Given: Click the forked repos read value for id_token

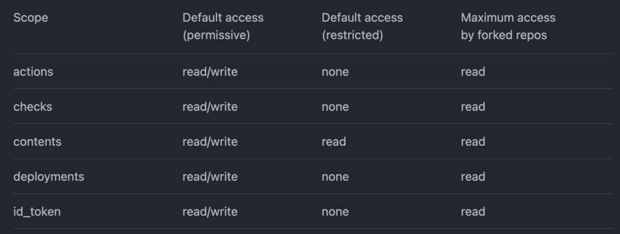Looking at the screenshot, I should click(x=473, y=212).
